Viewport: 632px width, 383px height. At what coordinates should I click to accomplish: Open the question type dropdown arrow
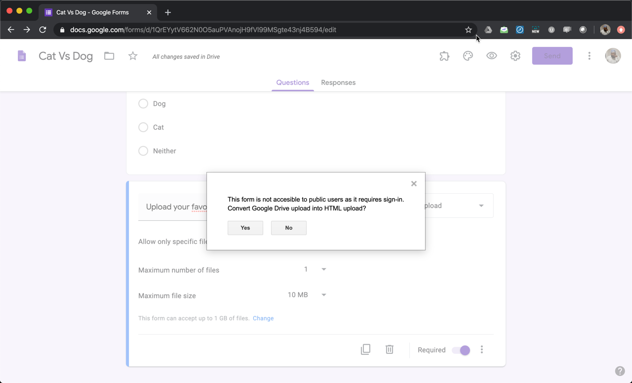(x=481, y=206)
